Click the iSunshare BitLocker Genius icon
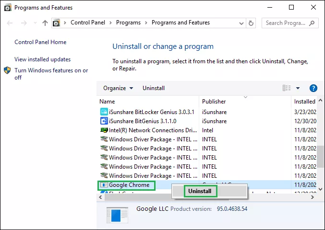The image size is (325, 230). pos(104,112)
